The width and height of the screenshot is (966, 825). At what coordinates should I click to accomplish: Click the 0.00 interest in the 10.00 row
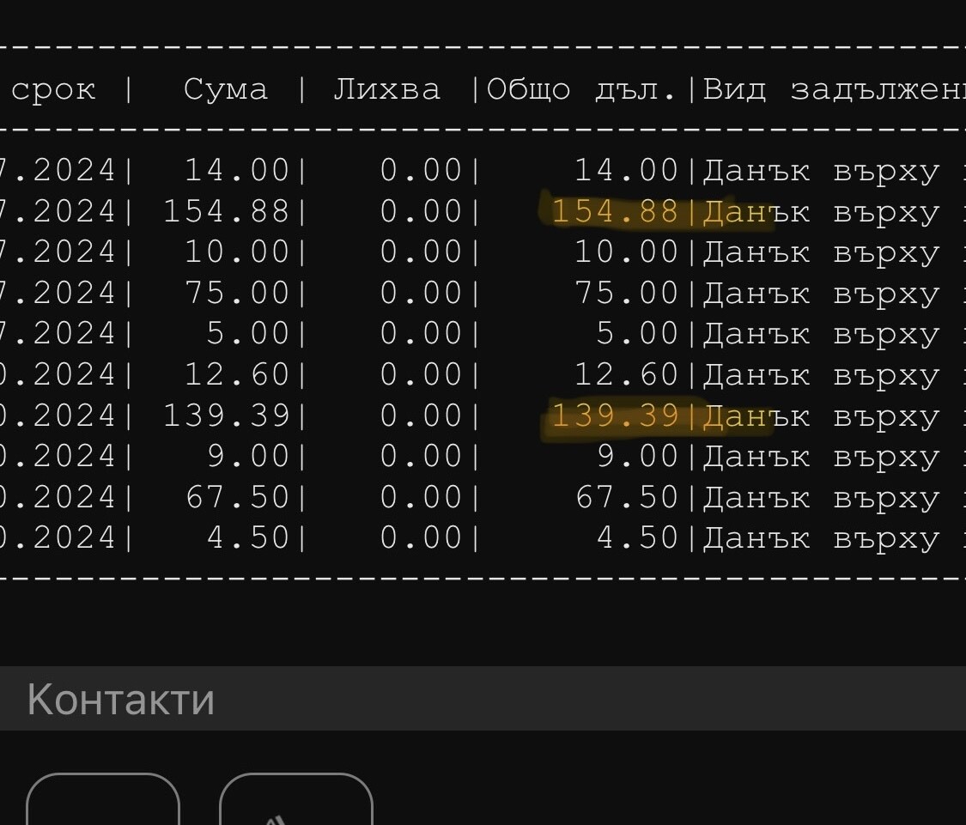(x=421, y=252)
